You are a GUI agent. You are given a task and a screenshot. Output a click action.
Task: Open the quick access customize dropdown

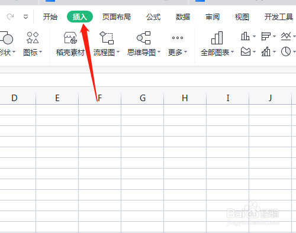[x=25, y=17]
